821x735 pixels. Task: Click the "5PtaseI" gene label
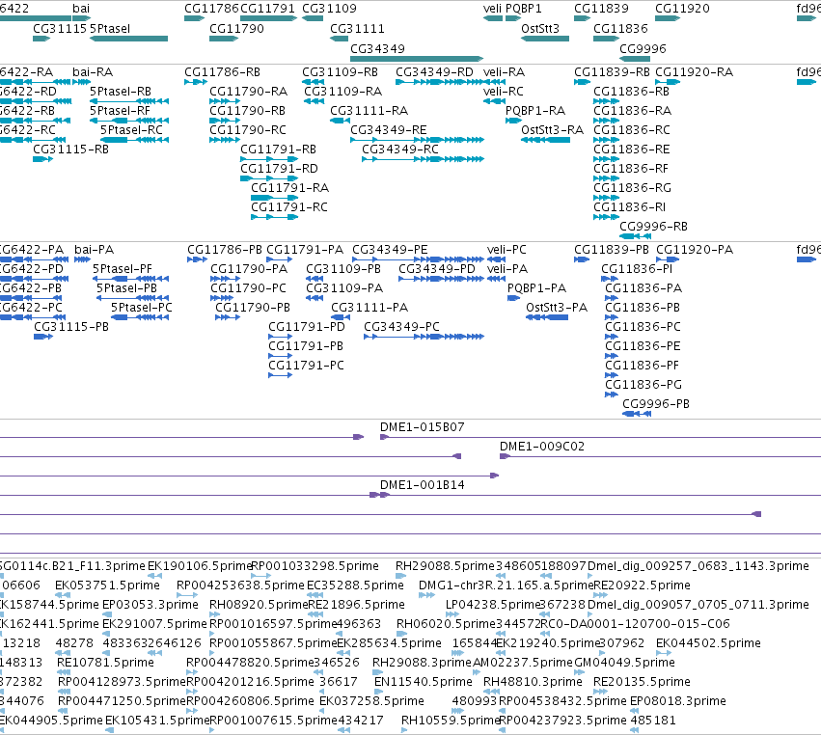(x=110, y=29)
